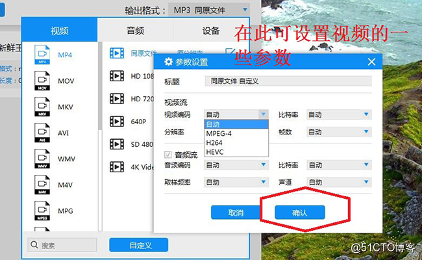Click the film icon beside SD 480 preset
Image resolution: width=422 pixels, height=260 pixels.
pyautogui.click(x=117, y=144)
